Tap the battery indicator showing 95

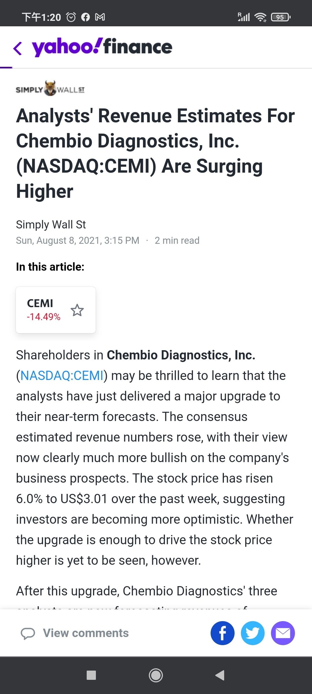pyautogui.click(x=281, y=17)
